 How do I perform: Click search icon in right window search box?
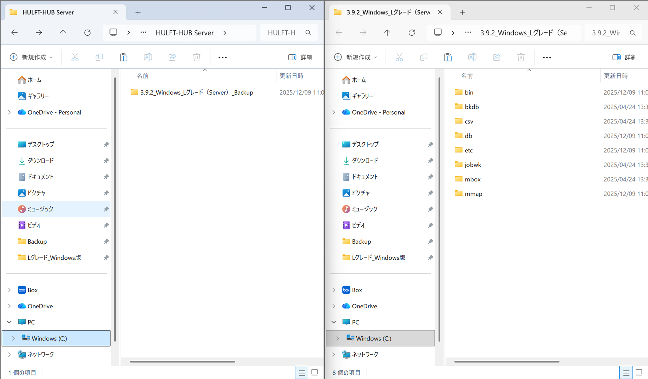point(633,33)
